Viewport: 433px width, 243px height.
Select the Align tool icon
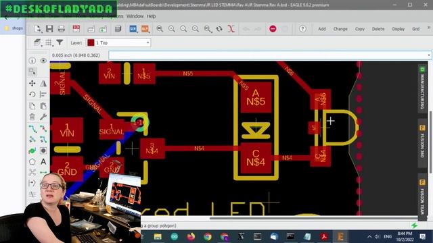point(43,94)
